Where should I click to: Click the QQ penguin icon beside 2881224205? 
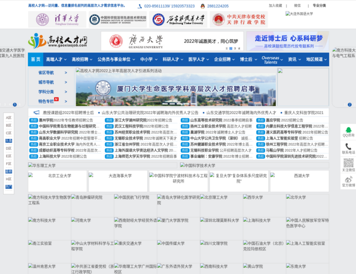coord(203,6)
